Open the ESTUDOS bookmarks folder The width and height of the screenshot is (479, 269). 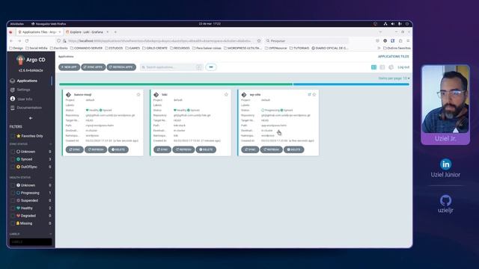pos(114,48)
